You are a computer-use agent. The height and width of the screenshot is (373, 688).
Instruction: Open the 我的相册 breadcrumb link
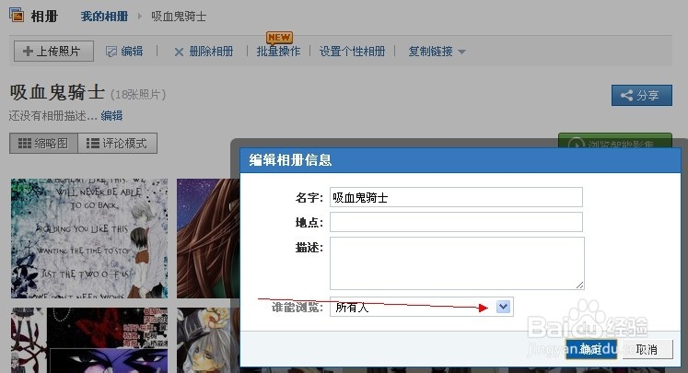click(x=104, y=17)
